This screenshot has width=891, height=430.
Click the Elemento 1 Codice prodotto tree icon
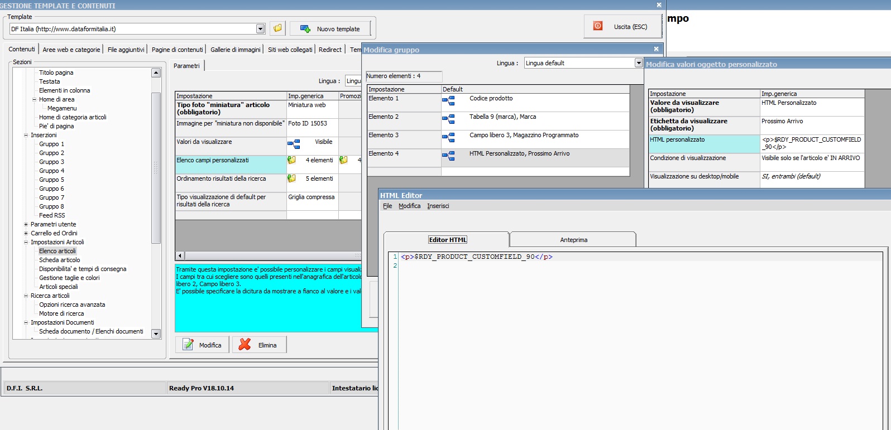coord(448,101)
